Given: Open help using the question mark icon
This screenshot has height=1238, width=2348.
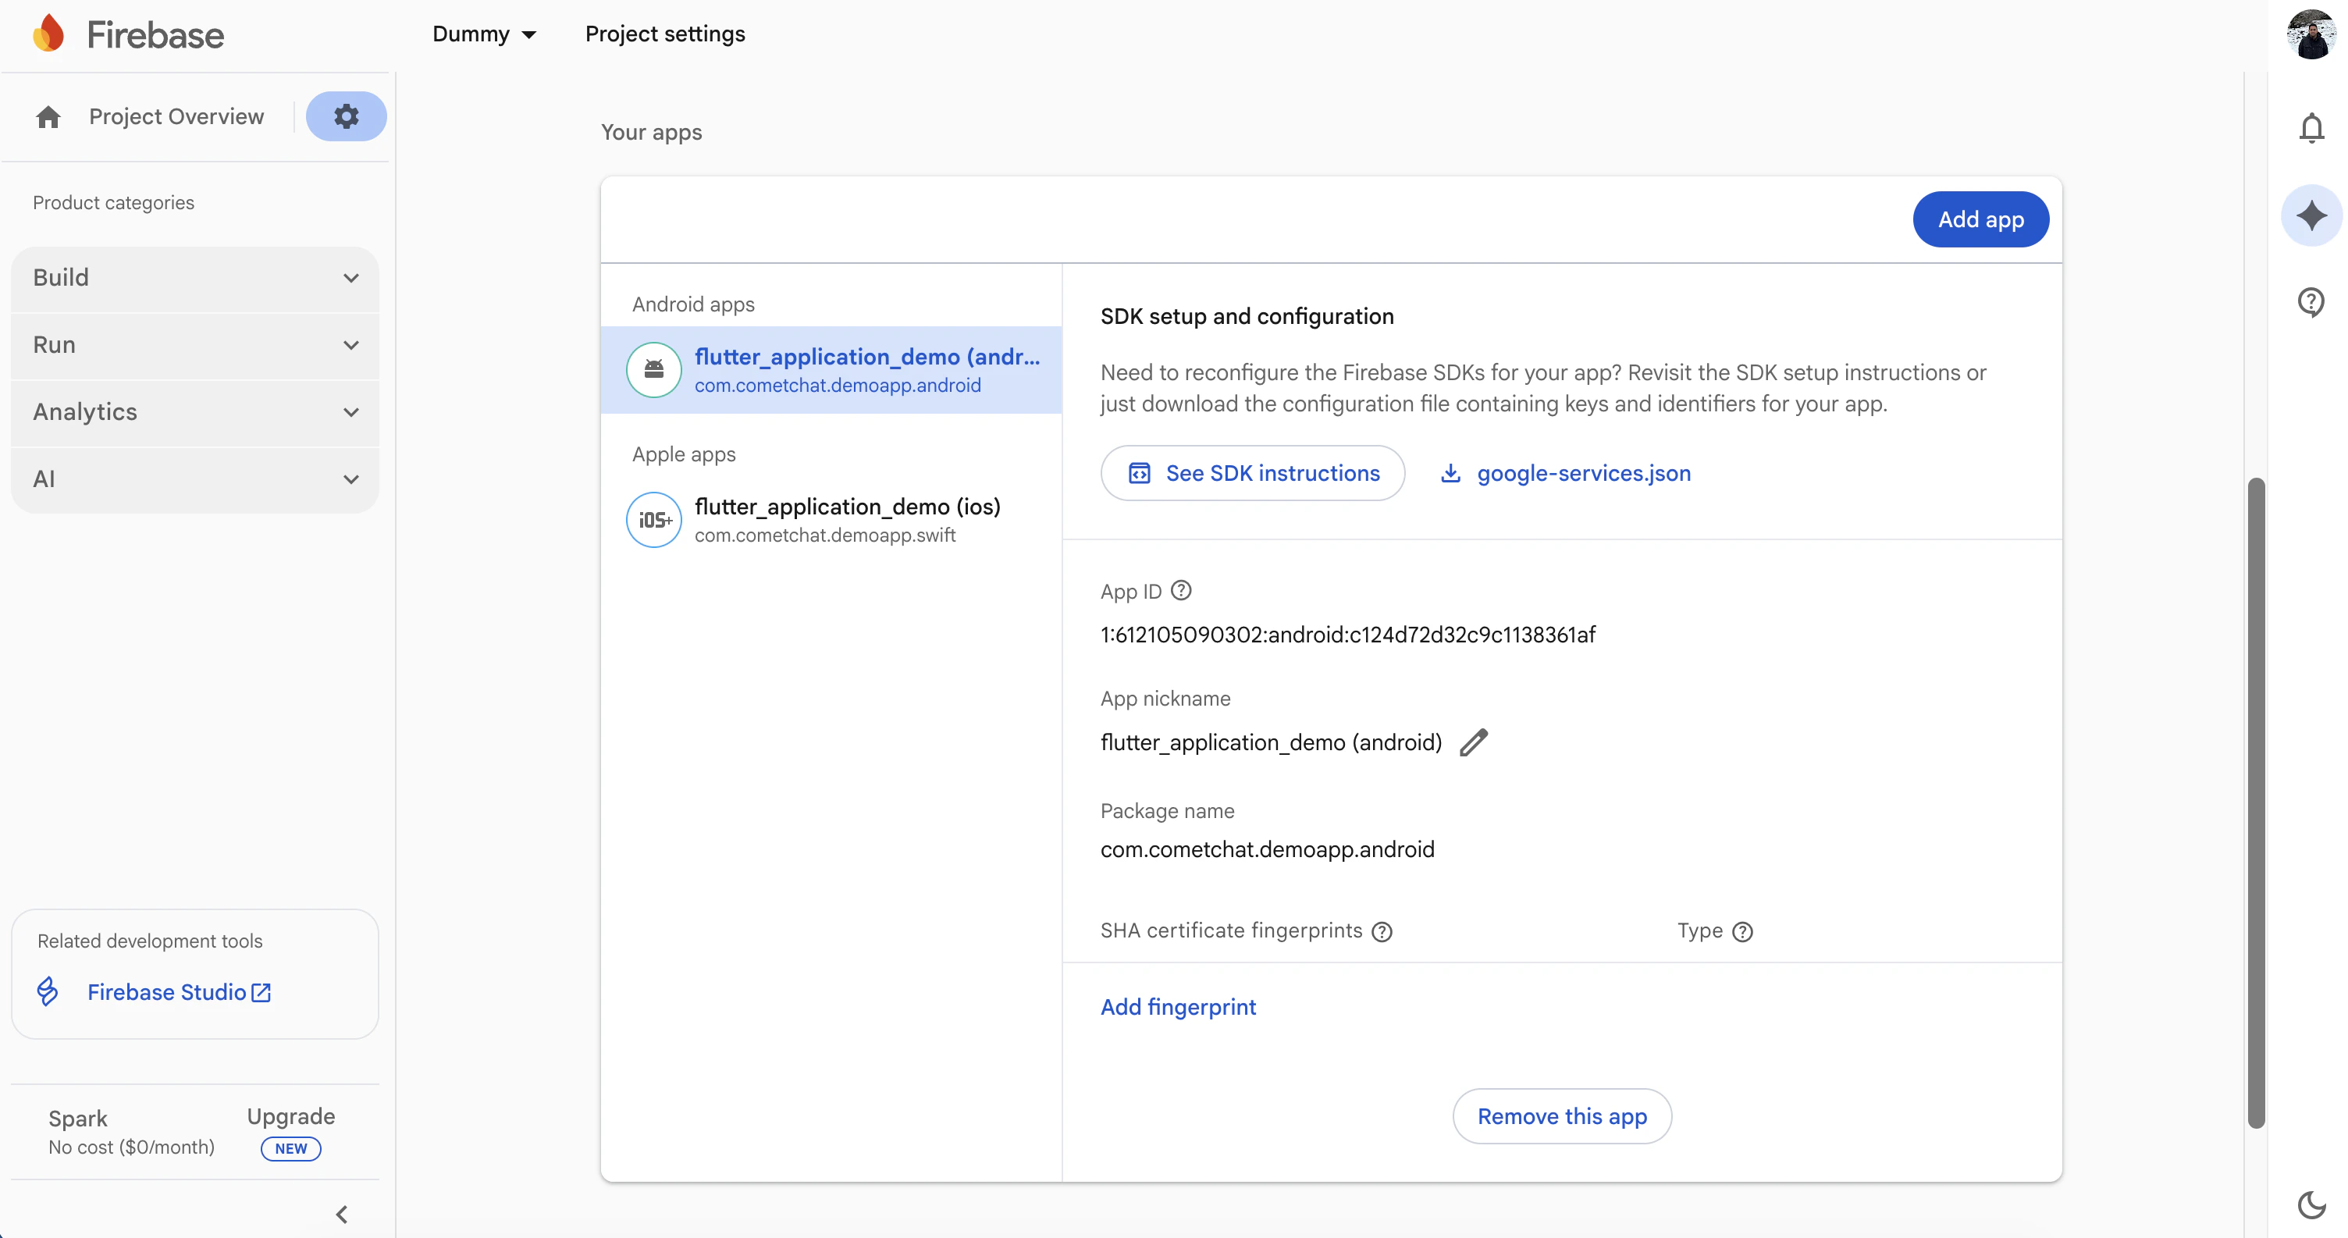Looking at the screenshot, I should (2311, 302).
